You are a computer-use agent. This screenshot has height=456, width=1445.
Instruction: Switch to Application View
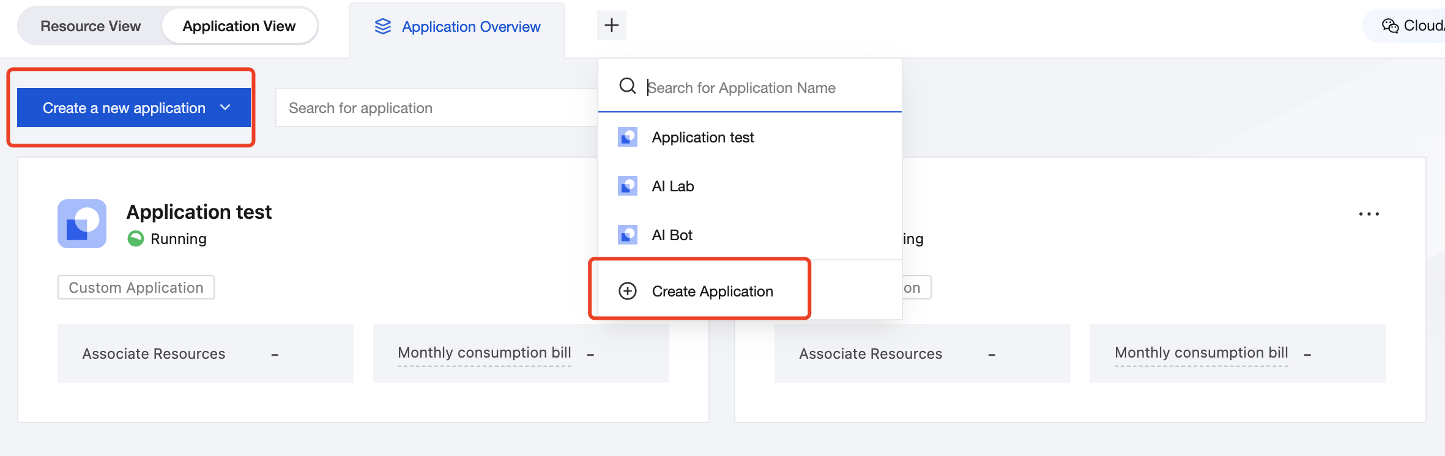pyautogui.click(x=239, y=26)
